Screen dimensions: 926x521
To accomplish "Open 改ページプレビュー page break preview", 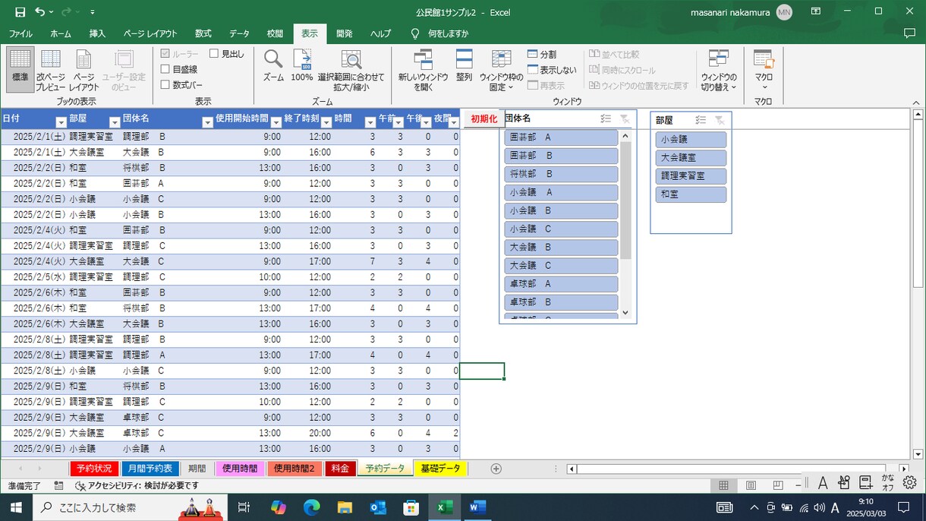I will (51, 69).
